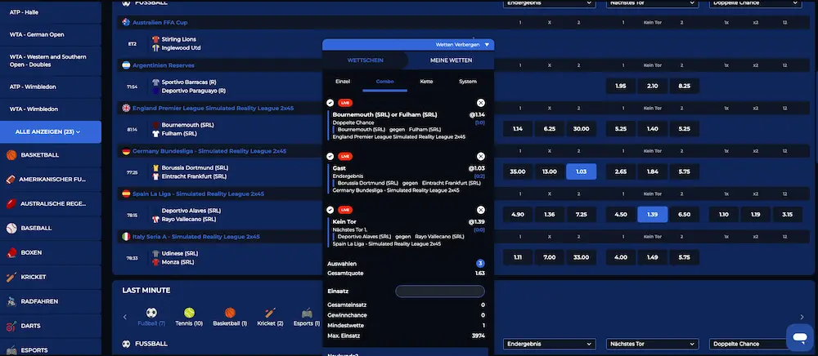Image resolution: width=818 pixels, height=356 pixels.
Task: Deselect highlighted 1.39 Kein Tor odds
Action: tap(652, 215)
